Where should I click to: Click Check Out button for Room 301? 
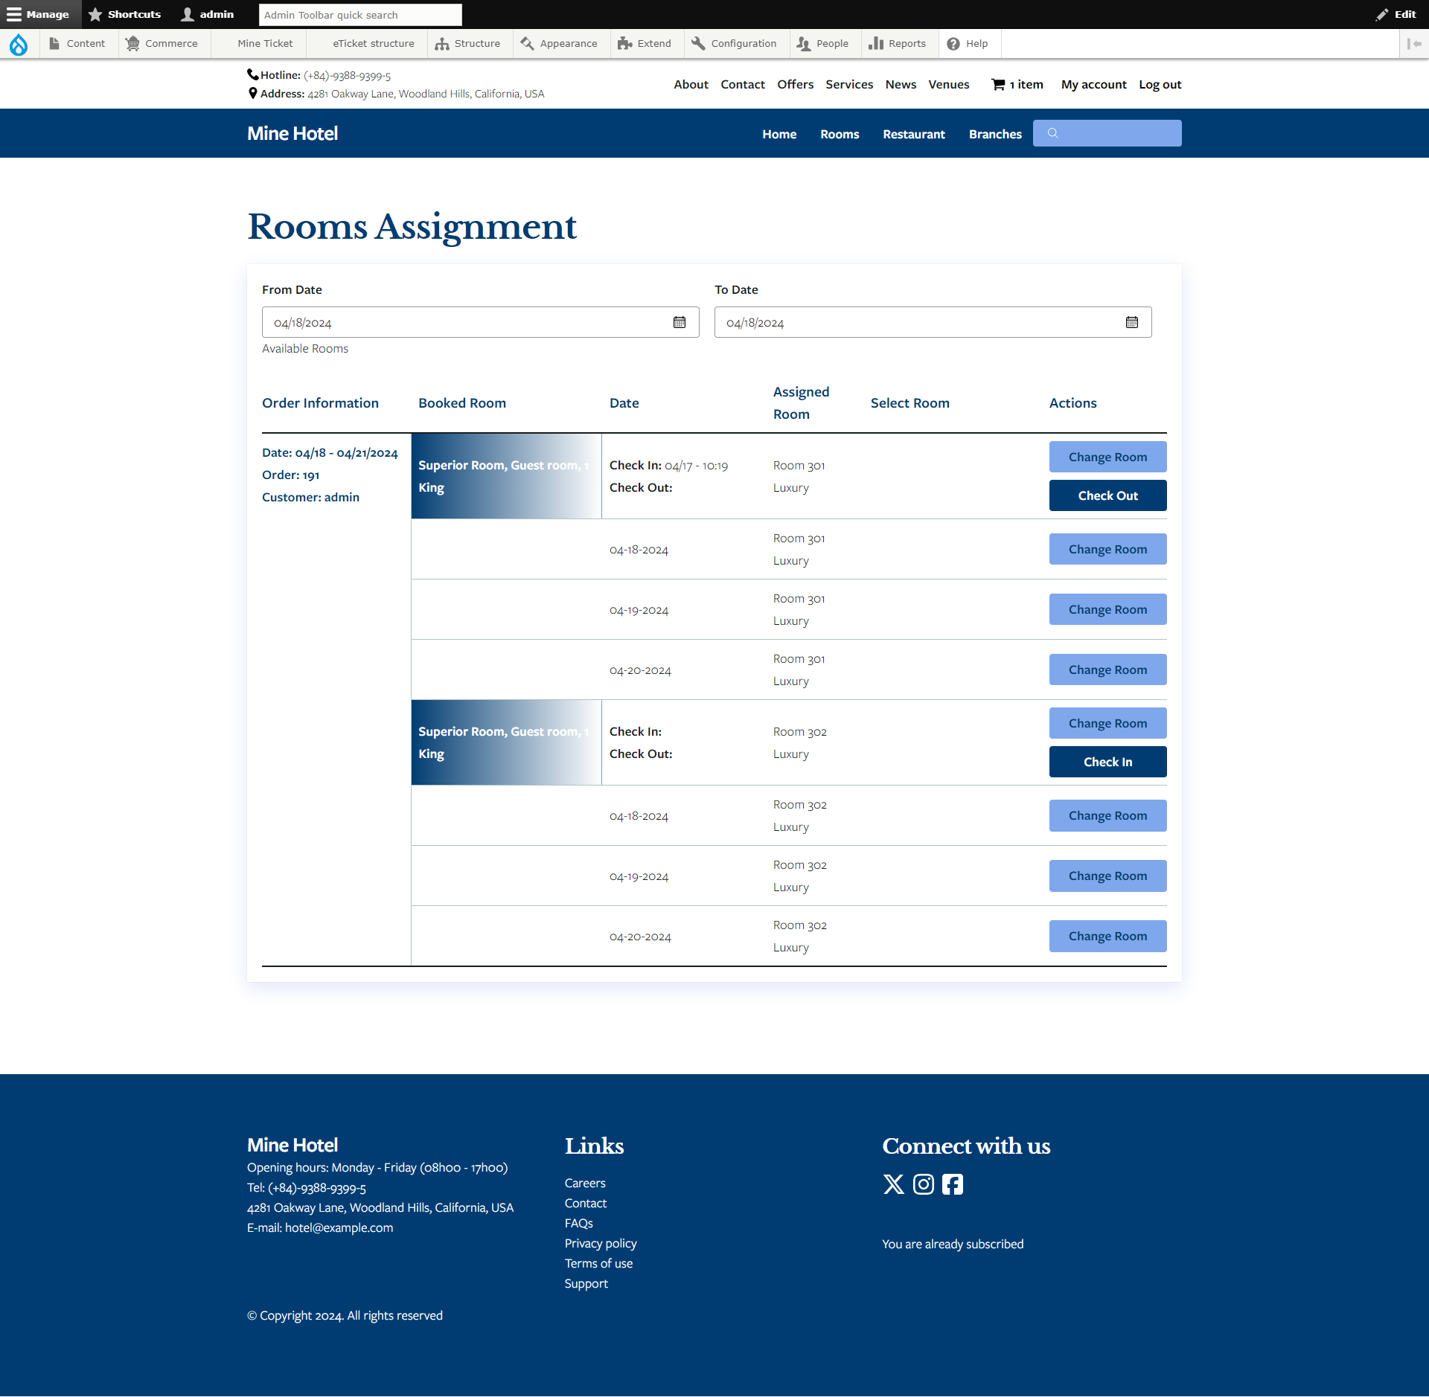pos(1107,495)
